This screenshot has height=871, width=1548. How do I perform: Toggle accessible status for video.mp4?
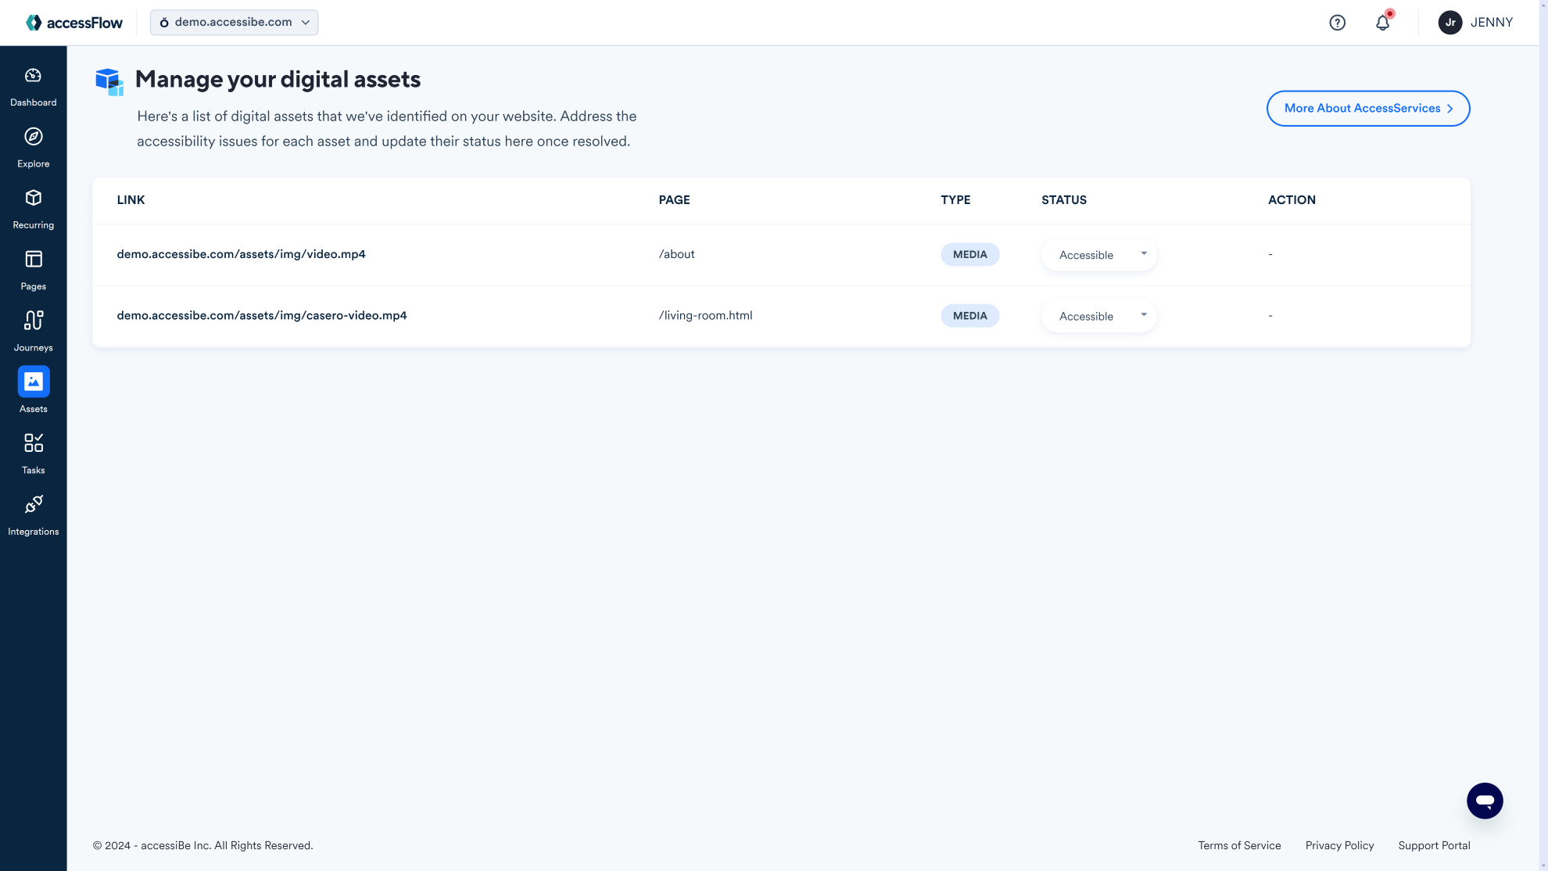tap(1099, 254)
